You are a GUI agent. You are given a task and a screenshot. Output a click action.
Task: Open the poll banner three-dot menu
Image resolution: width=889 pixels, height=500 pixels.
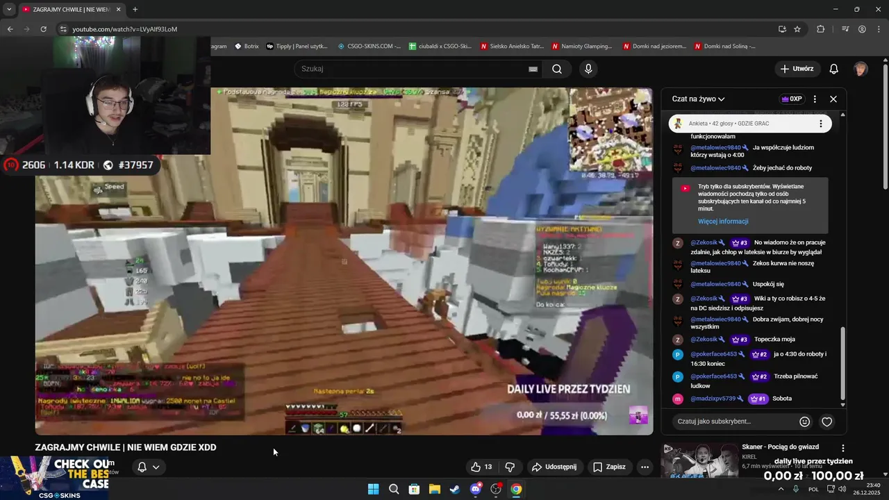coord(820,124)
